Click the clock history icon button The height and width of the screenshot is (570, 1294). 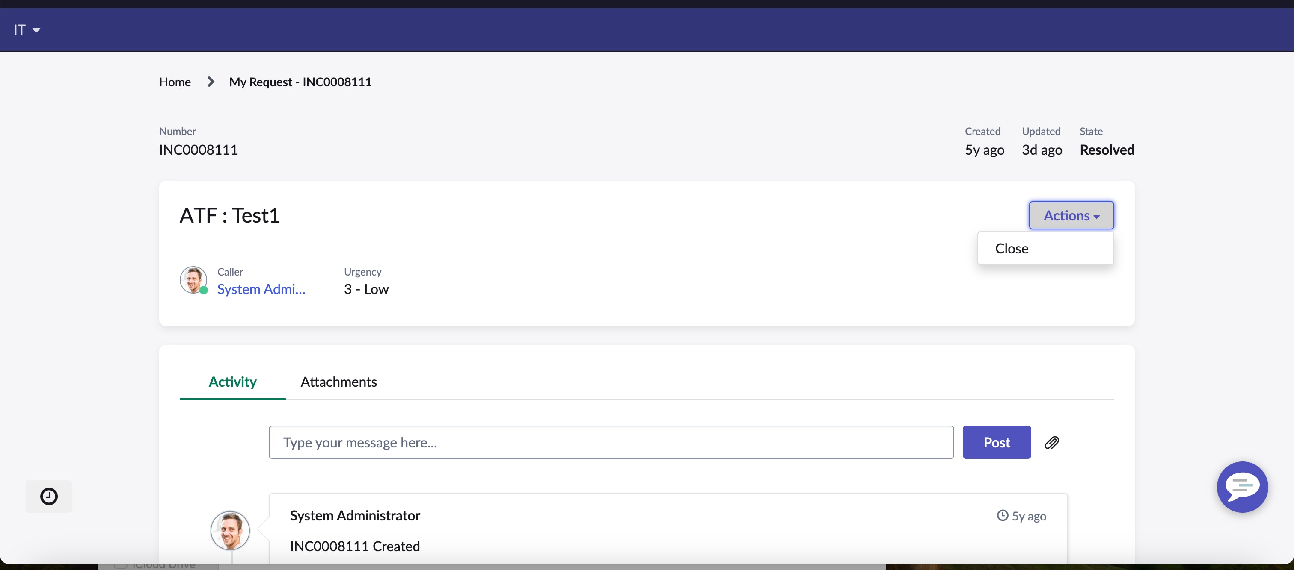click(x=49, y=496)
